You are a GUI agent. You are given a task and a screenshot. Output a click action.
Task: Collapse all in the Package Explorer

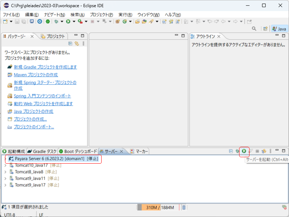[x=70, y=44]
